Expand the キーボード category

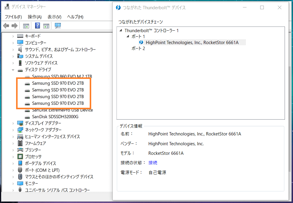13,36
